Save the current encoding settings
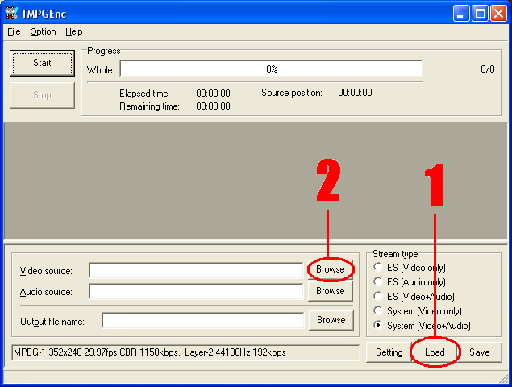The width and height of the screenshot is (512, 387). (x=480, y=352)
